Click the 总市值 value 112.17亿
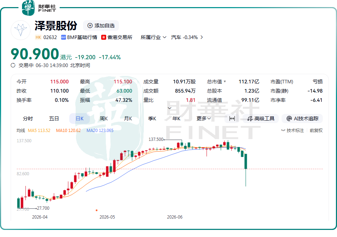Viewport: 337px width, 237px height. [x=249, y=82]
